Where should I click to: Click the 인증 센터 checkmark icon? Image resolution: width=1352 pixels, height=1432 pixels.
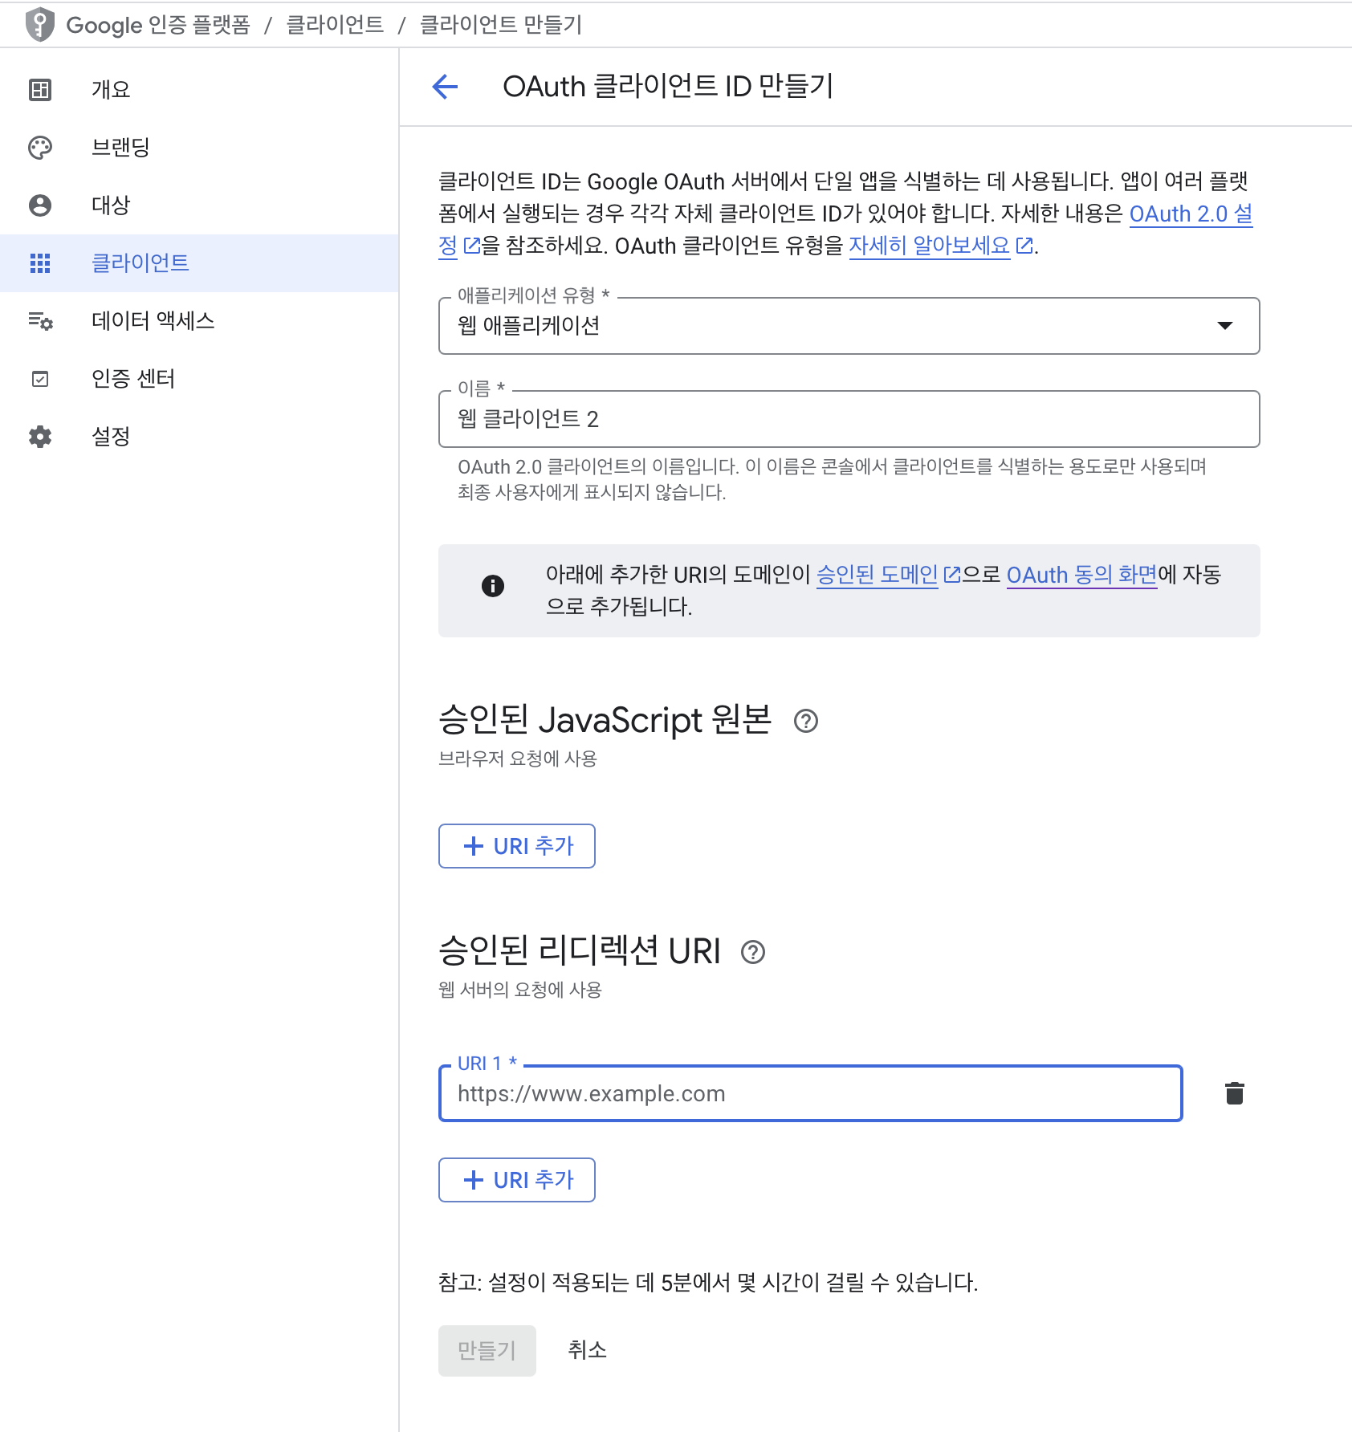[x=40, y=379]
